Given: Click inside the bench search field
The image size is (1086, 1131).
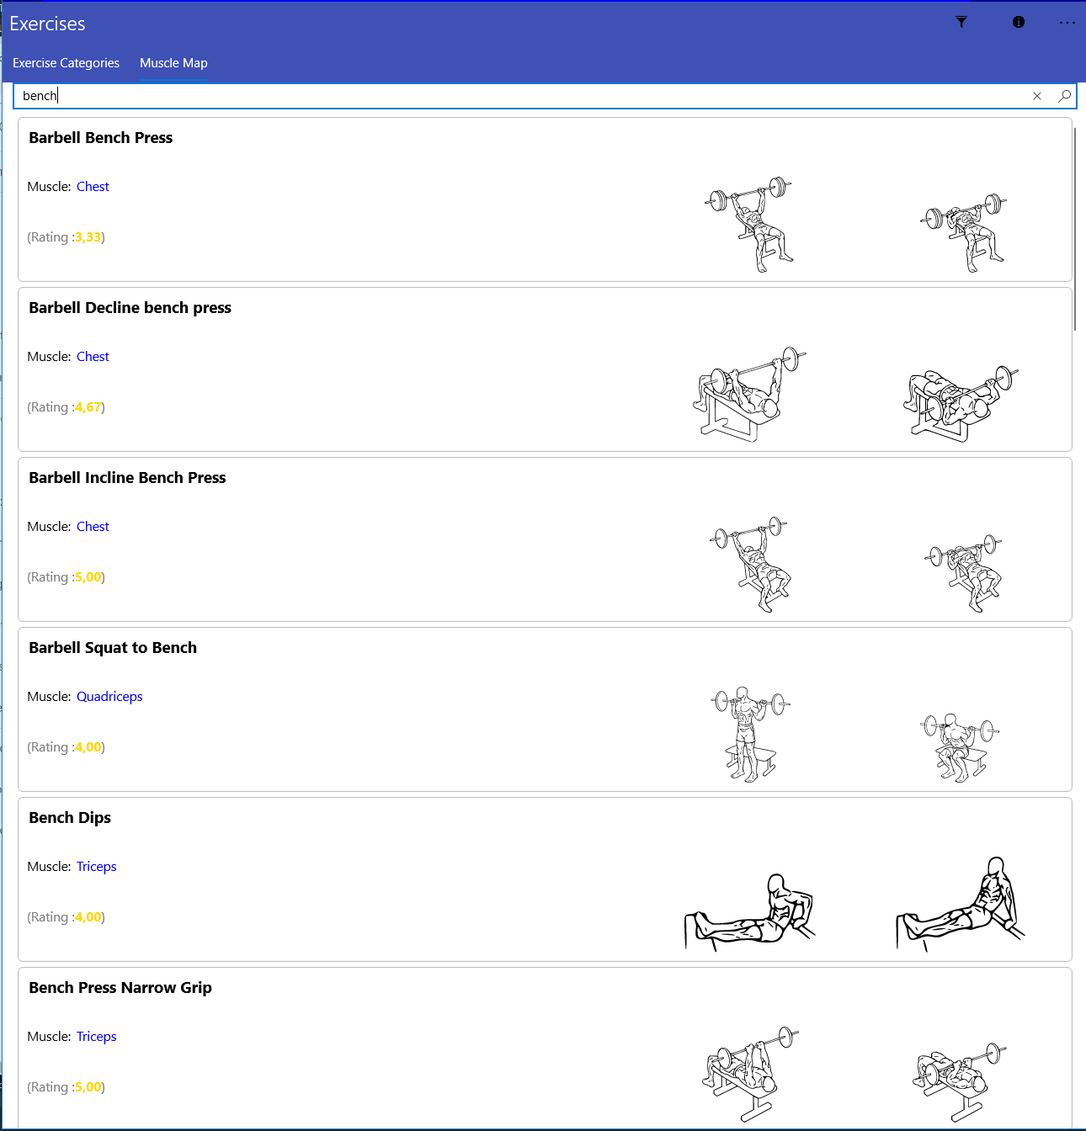Looking at the screenshot, I should click(x=522, y=96).
